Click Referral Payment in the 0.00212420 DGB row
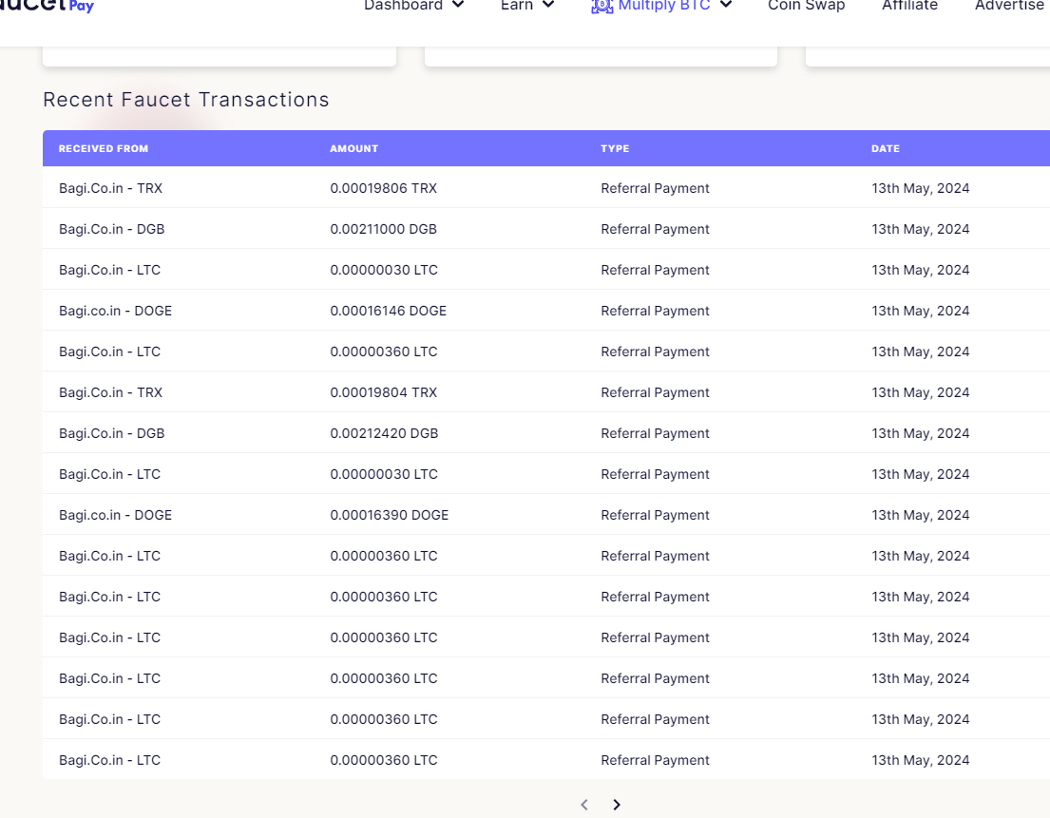 [655, 433]
